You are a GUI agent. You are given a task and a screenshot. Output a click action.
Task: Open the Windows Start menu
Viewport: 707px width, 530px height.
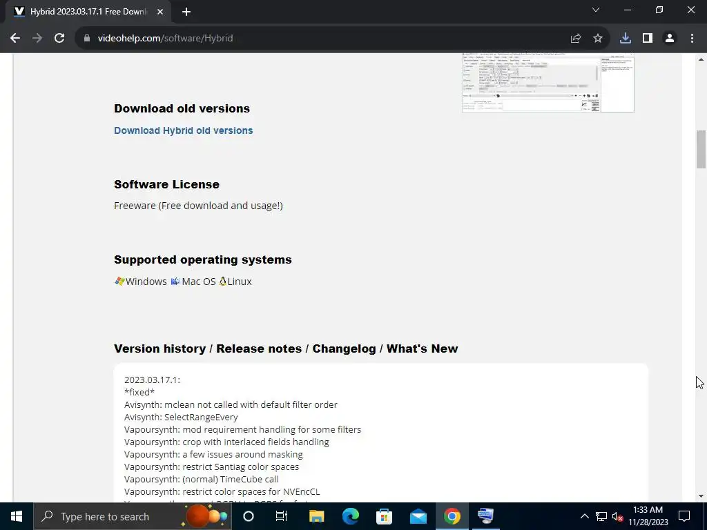click(x=17, y=516)
